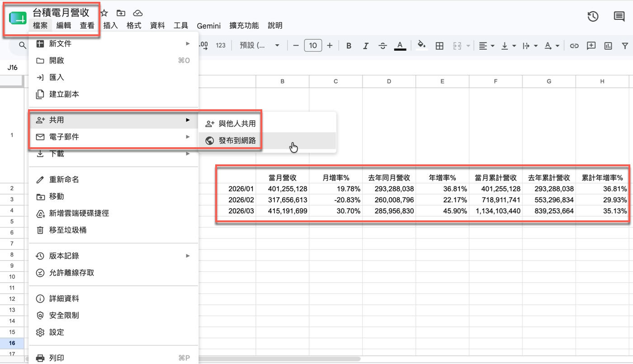Open the 說明 menu
Screen dimensions: 633x364
274,26
